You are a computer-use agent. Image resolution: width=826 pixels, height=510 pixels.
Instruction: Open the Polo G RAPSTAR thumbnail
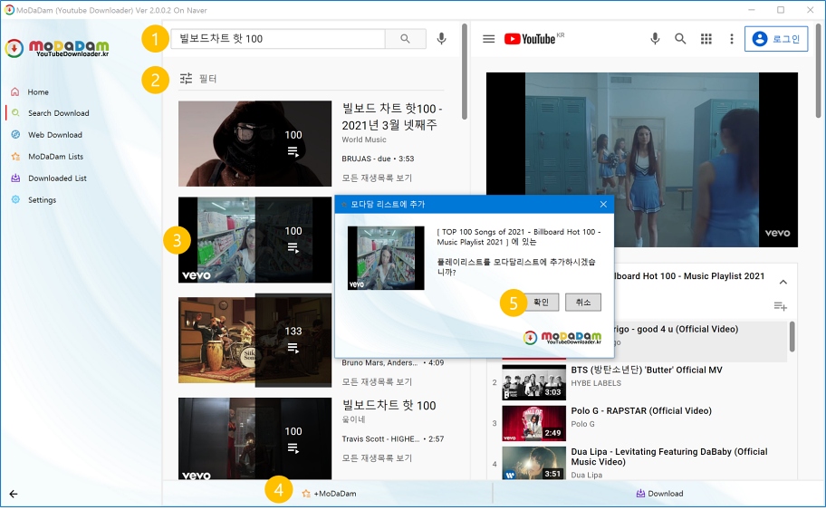point(533,423)
